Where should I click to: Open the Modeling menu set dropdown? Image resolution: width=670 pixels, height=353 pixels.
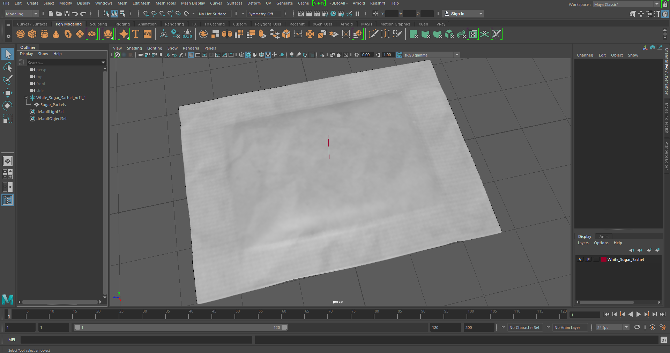coord(22,14)
